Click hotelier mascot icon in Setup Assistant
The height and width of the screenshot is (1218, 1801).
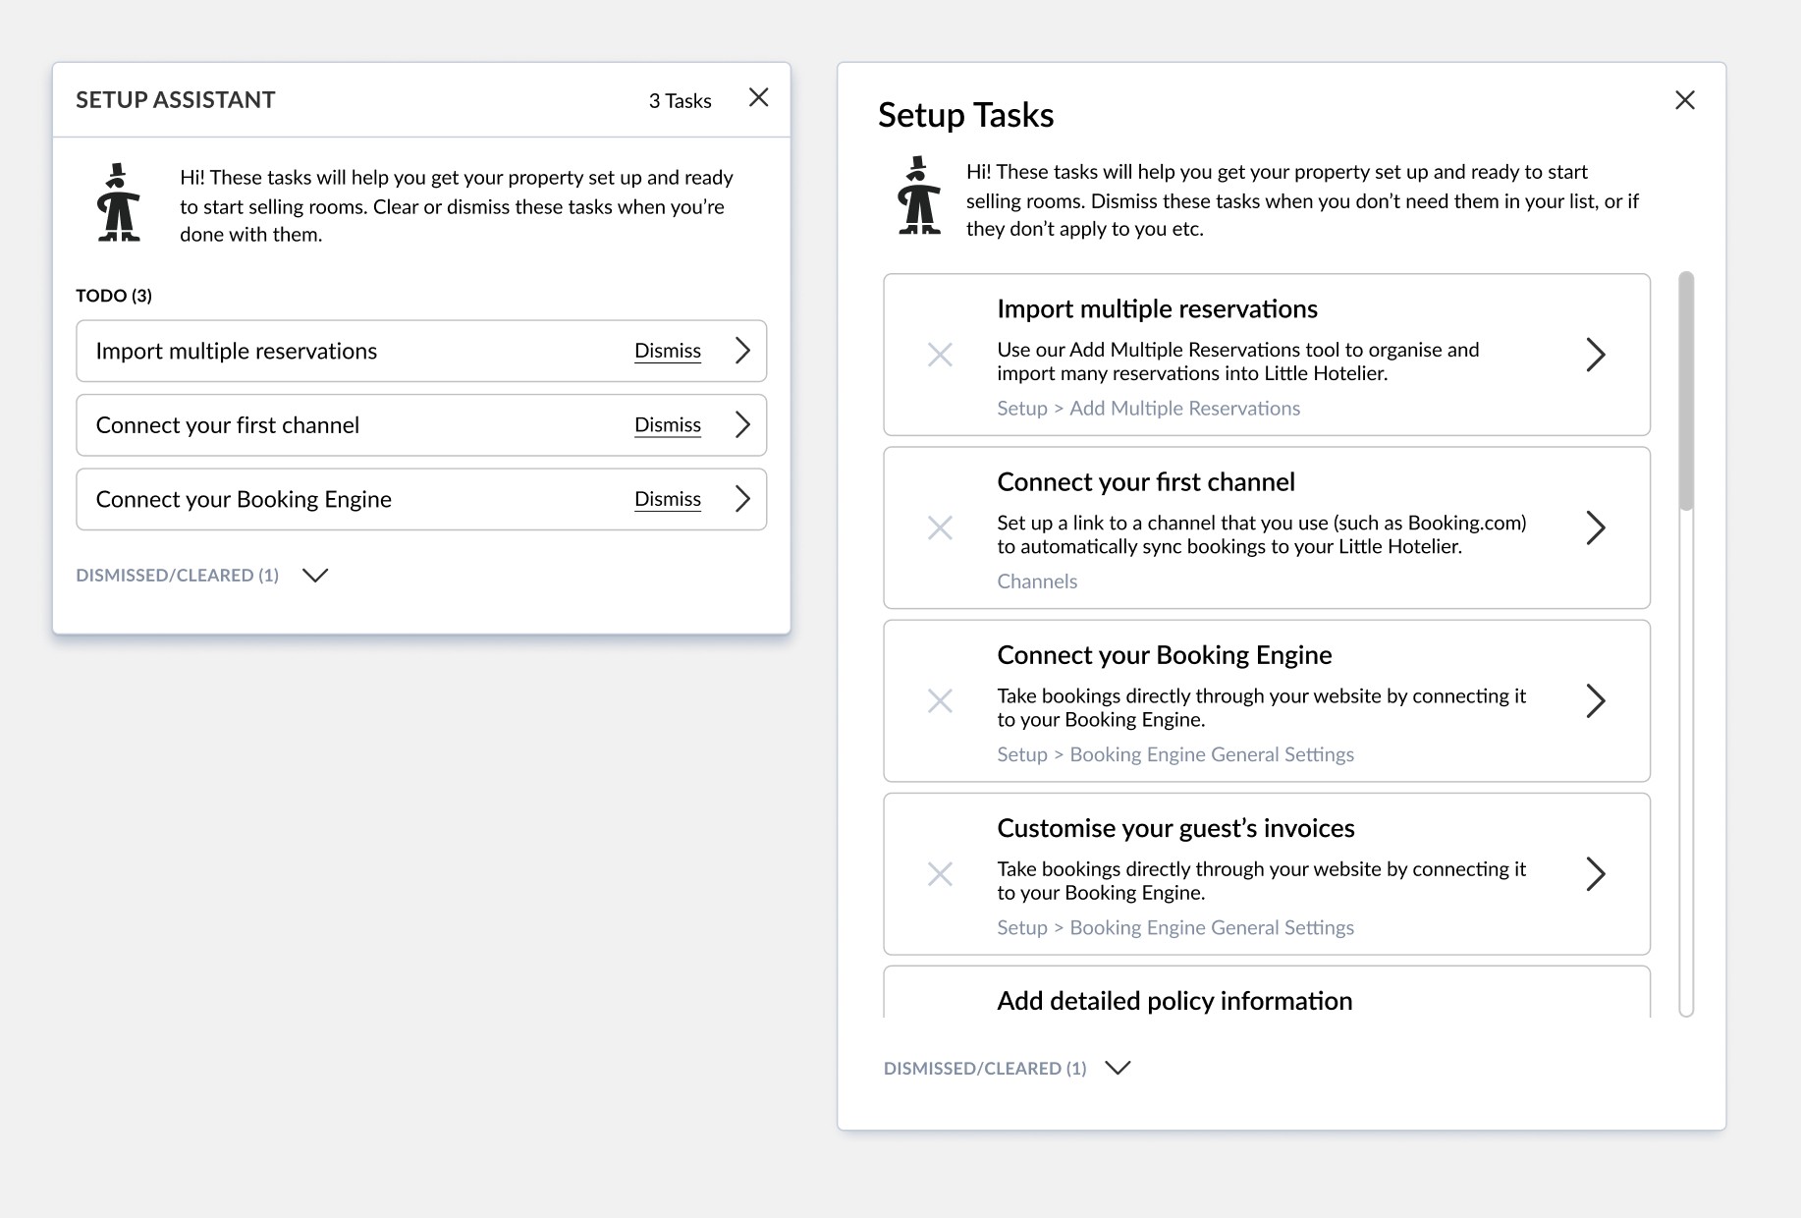[119, 203]
